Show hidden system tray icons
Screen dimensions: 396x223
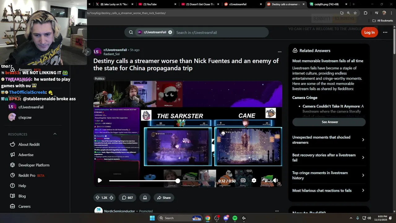click(351, 218)
